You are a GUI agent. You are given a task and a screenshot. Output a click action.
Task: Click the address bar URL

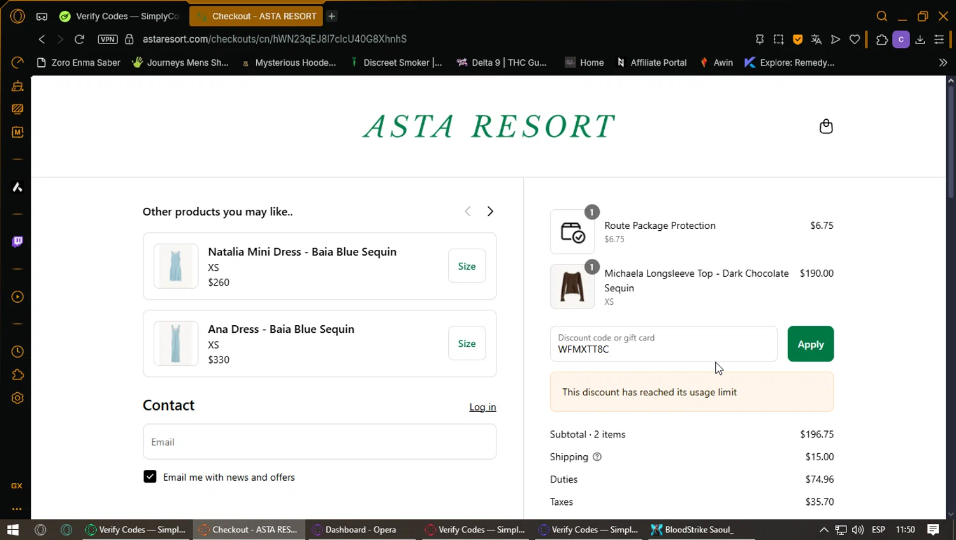(x=275, y=39)
